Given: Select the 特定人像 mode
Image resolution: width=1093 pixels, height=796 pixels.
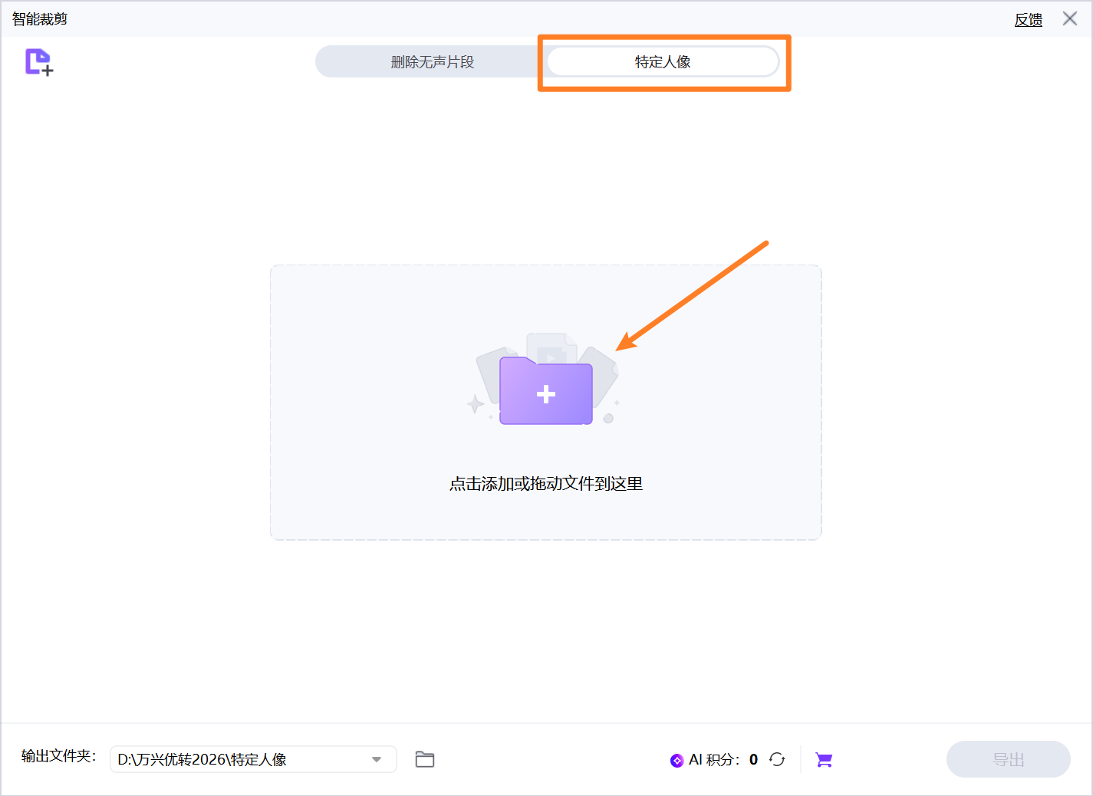Looking at the screenshot, I should tap(661, 61).
